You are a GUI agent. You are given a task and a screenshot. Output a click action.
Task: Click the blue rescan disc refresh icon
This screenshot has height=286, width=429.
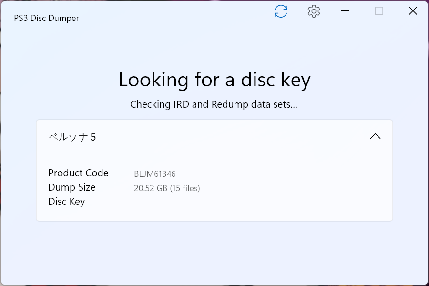tap(281, 11)
